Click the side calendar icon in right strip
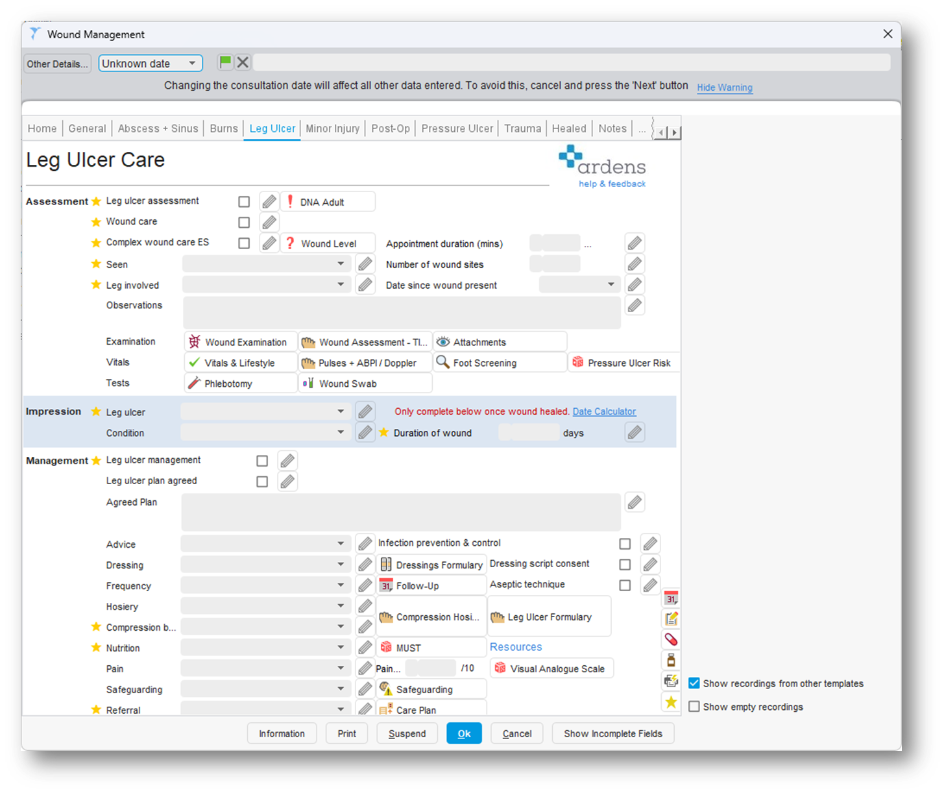The height and width of the screenshot is (793, 944). (671, 598)
